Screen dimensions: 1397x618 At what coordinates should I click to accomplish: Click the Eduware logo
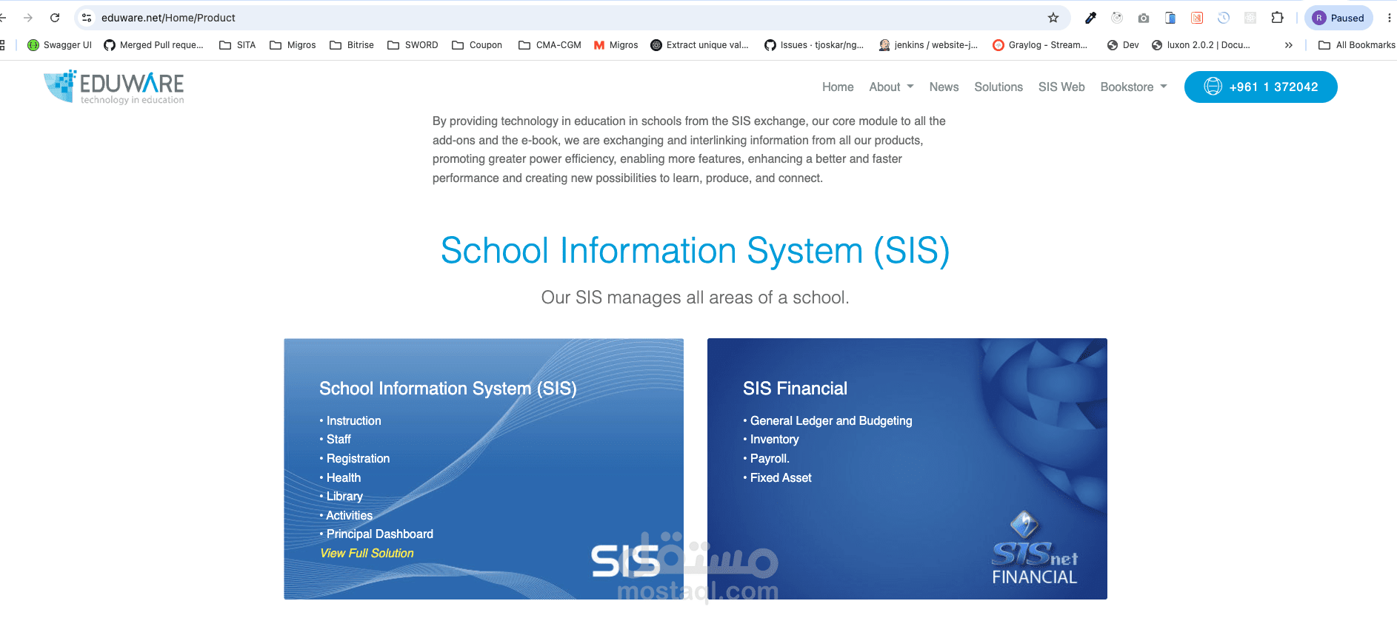pyautogui.click(x=114, y=87)
